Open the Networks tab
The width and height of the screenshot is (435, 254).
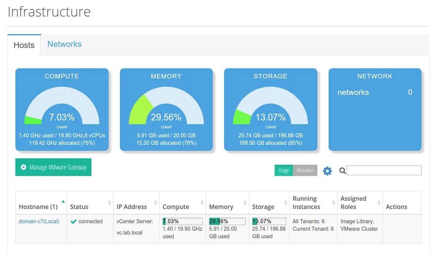64,44
